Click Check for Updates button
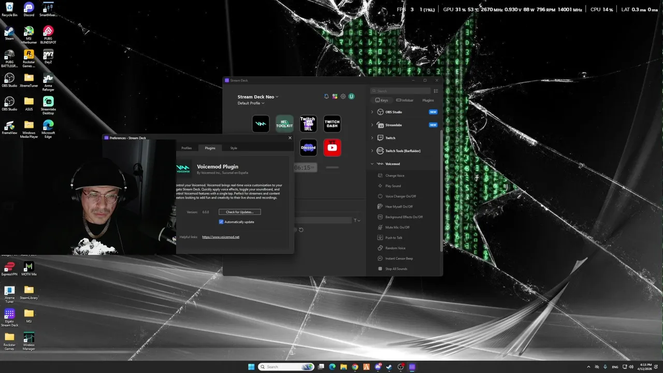The image size is (663, 373). tap(239, 212)
